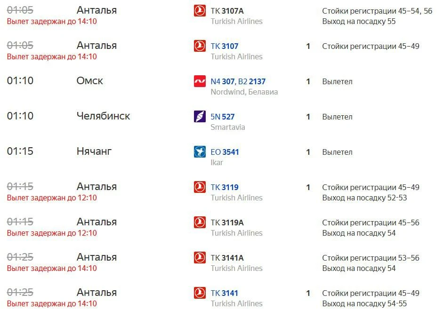
Task: Open codeshare flight link B2 2137
Action: click(x=252, y=82)
